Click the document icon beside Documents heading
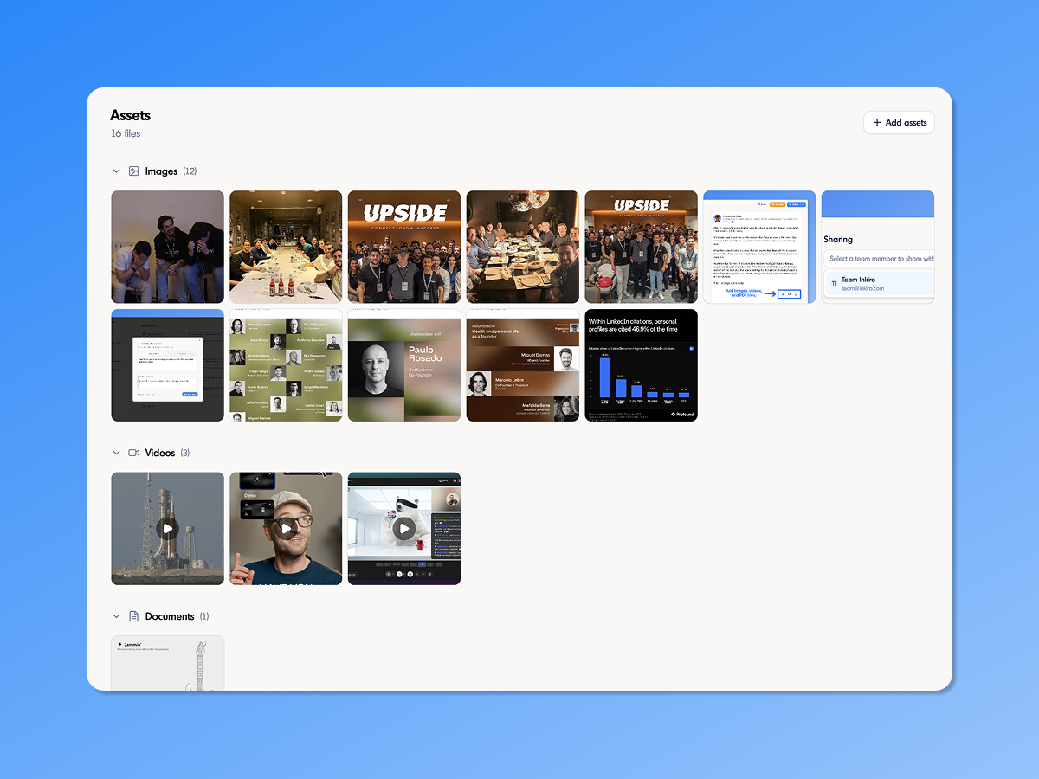1039x779 pixels. tap(133, 615)
